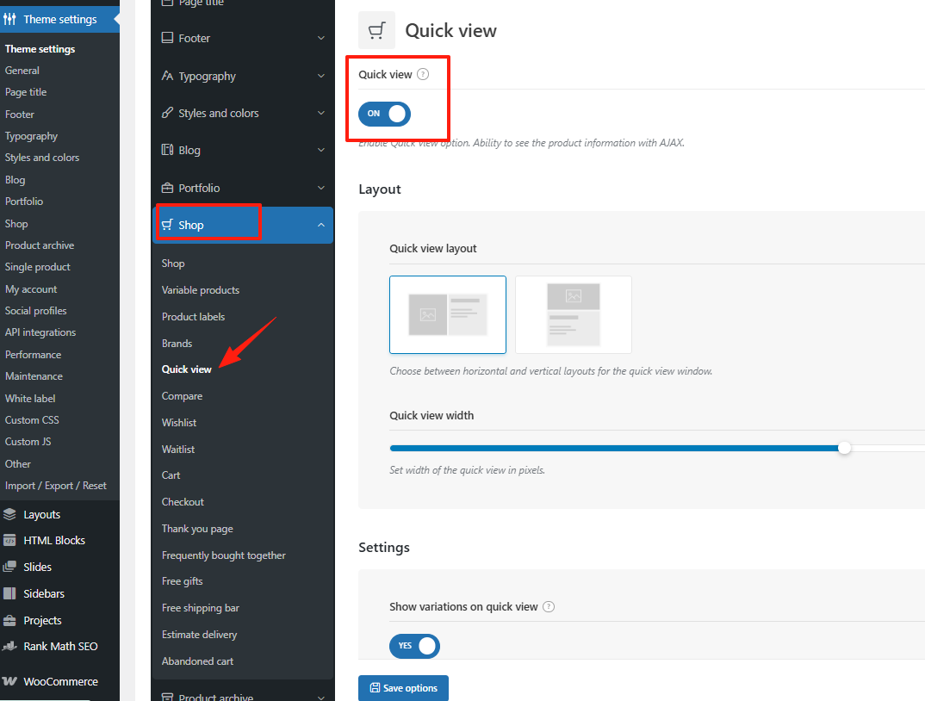Open Maintenance in WordPress sidebar

coord(34,375)
